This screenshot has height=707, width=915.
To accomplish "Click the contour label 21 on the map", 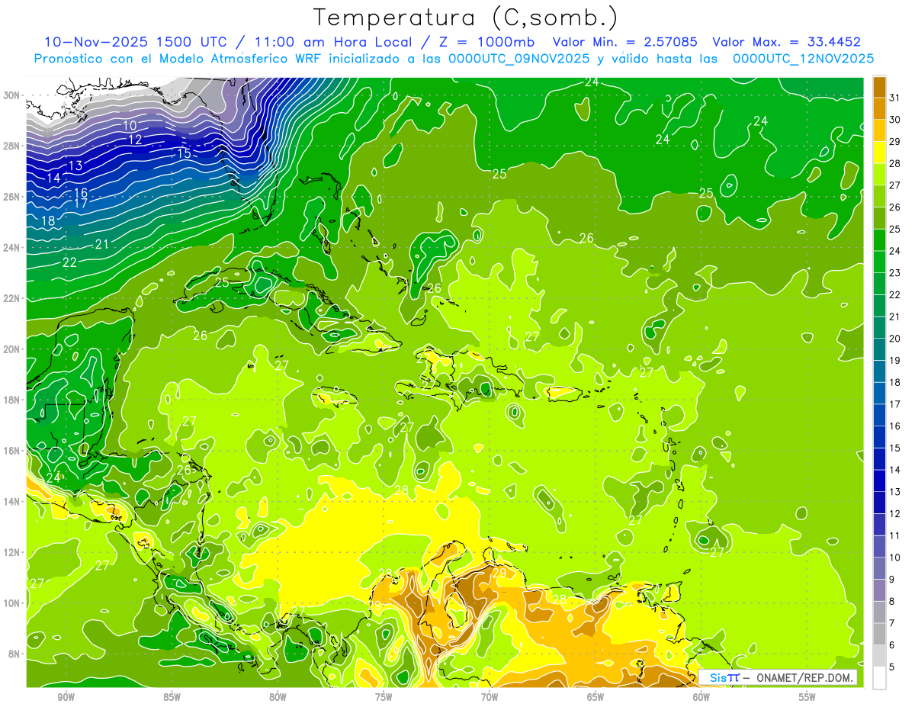I will [x=101, y=244].
